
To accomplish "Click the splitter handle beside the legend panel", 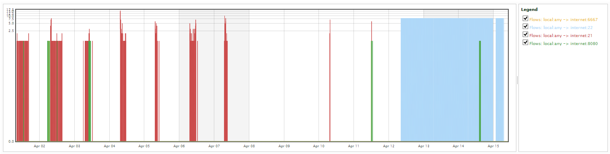I will pos(517,80).
